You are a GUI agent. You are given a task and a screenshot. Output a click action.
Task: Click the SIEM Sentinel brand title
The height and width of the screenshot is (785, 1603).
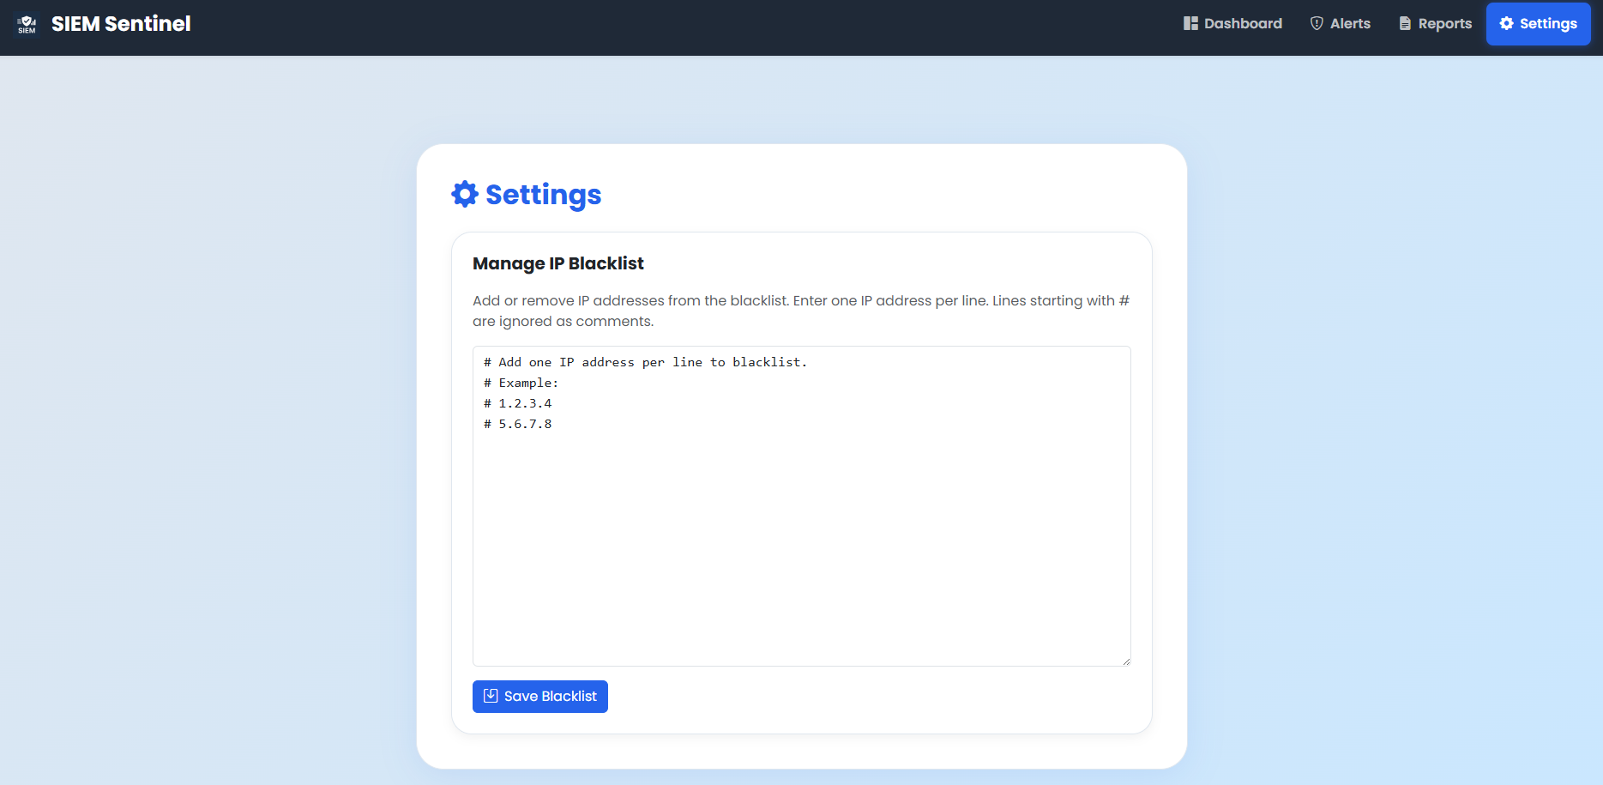click(121, 24)
